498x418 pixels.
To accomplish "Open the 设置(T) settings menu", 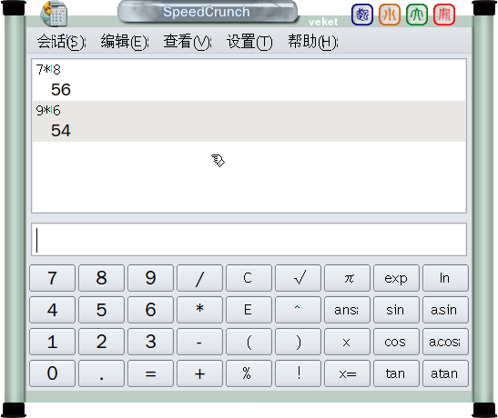I will 249,42.
